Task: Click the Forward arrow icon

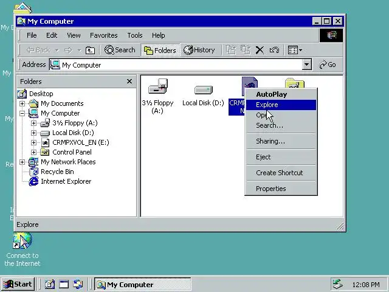Action: 68,50
